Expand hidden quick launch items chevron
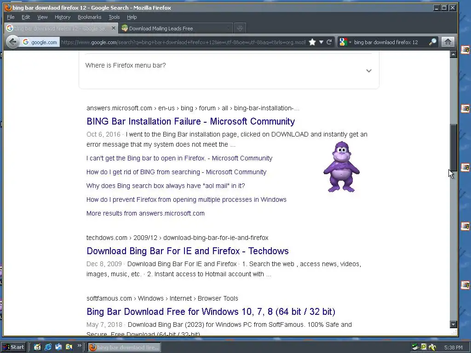471x353 pixels. (79, 346)
